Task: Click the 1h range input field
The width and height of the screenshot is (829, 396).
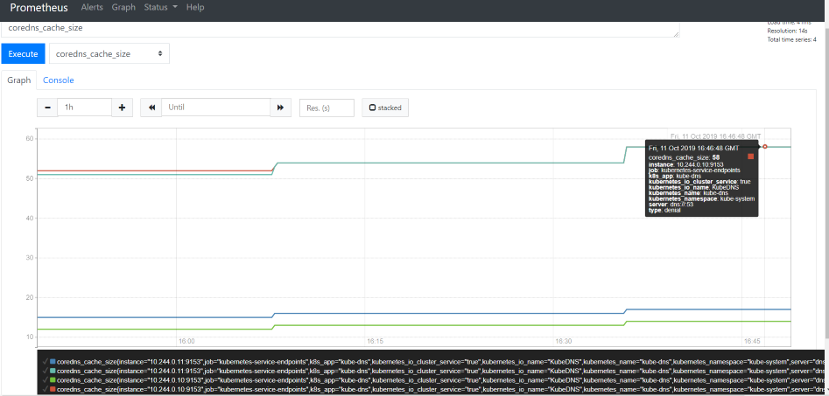Action: (85, 108)
